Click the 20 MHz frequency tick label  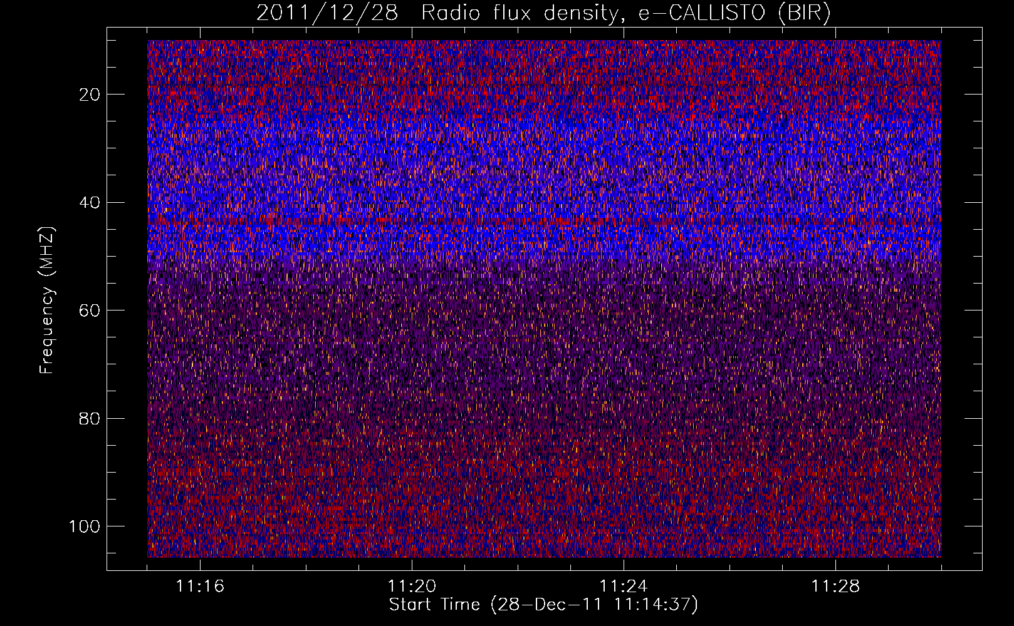pos(90,95)
